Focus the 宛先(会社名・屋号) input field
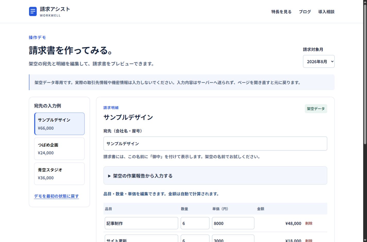This screenshot has width=367, height=242. click(x=215, y=144)
